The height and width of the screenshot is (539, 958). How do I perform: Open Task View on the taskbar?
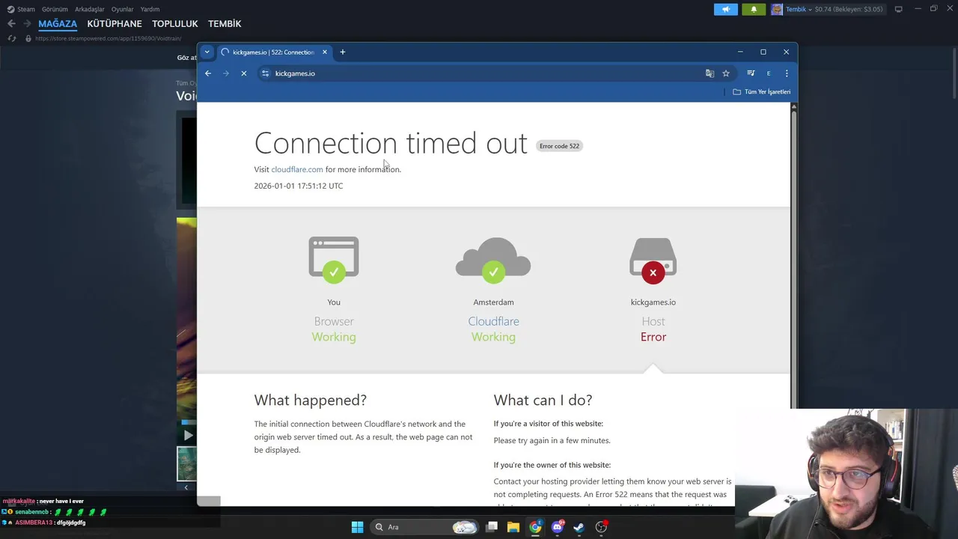coord(492,527)
